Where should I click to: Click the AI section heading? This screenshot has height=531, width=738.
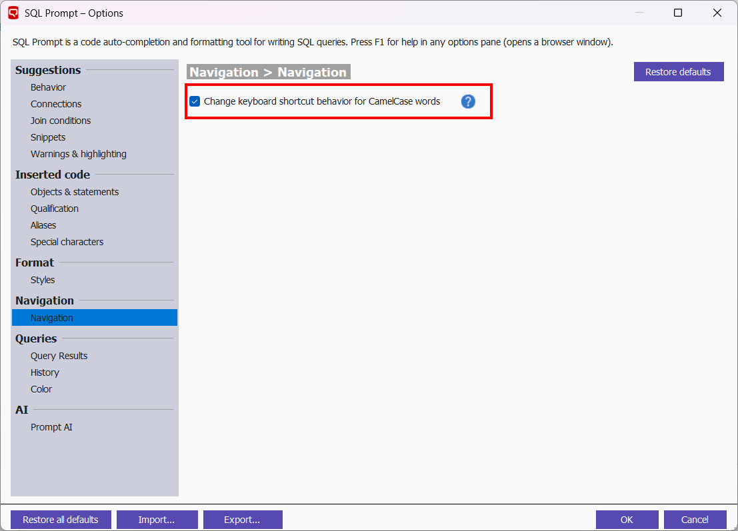[x=21, y=410]
